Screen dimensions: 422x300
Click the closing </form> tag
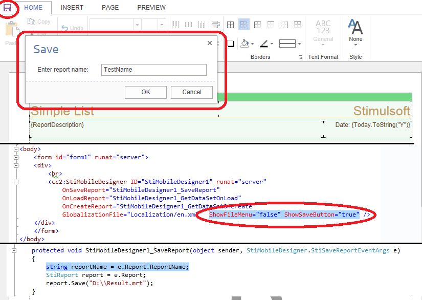tap(46, 231)
